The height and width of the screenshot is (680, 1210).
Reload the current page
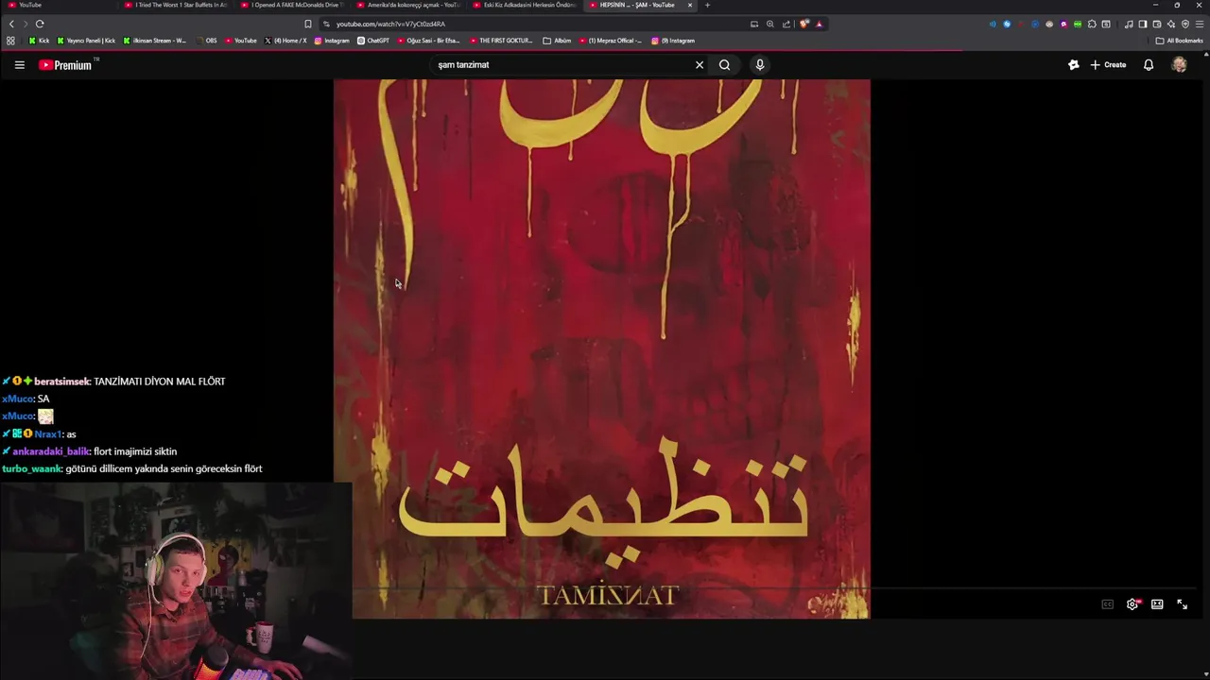pyautogui.click(x=40, y=24)
